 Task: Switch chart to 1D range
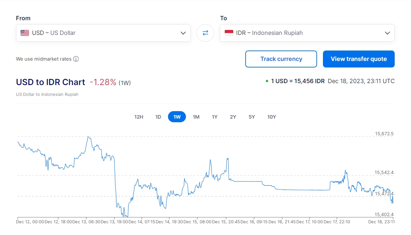[158, 117]
